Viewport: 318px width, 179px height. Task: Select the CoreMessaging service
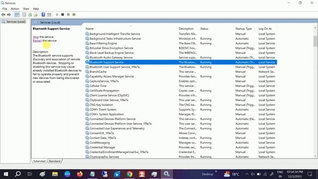181,143
